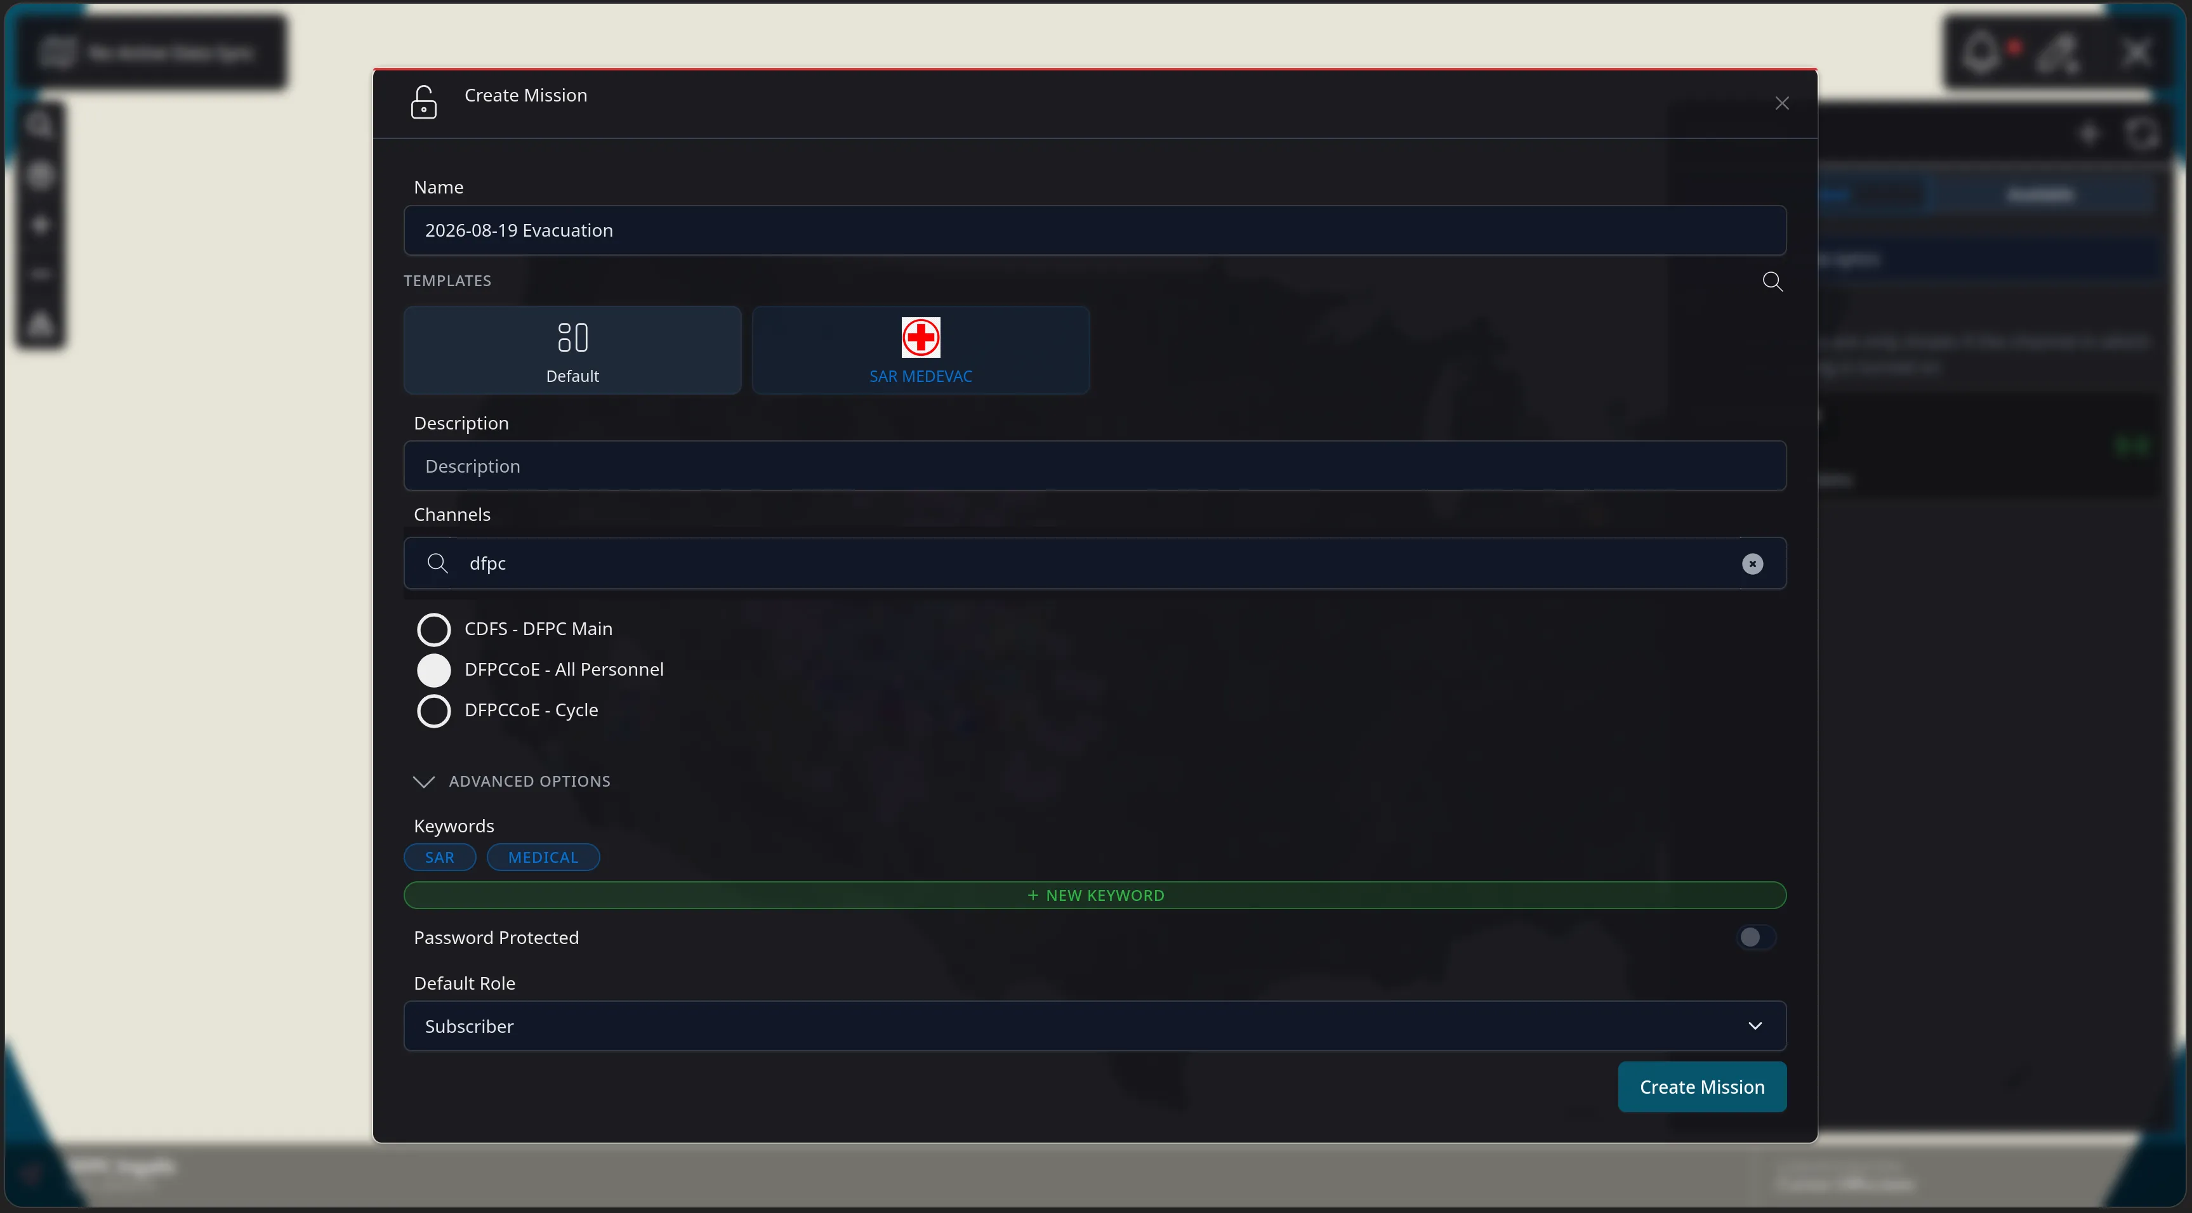This screenshot has width=2192, height=1213.
Task: Close the Create Mission dialog
Action: (1782, 103)
